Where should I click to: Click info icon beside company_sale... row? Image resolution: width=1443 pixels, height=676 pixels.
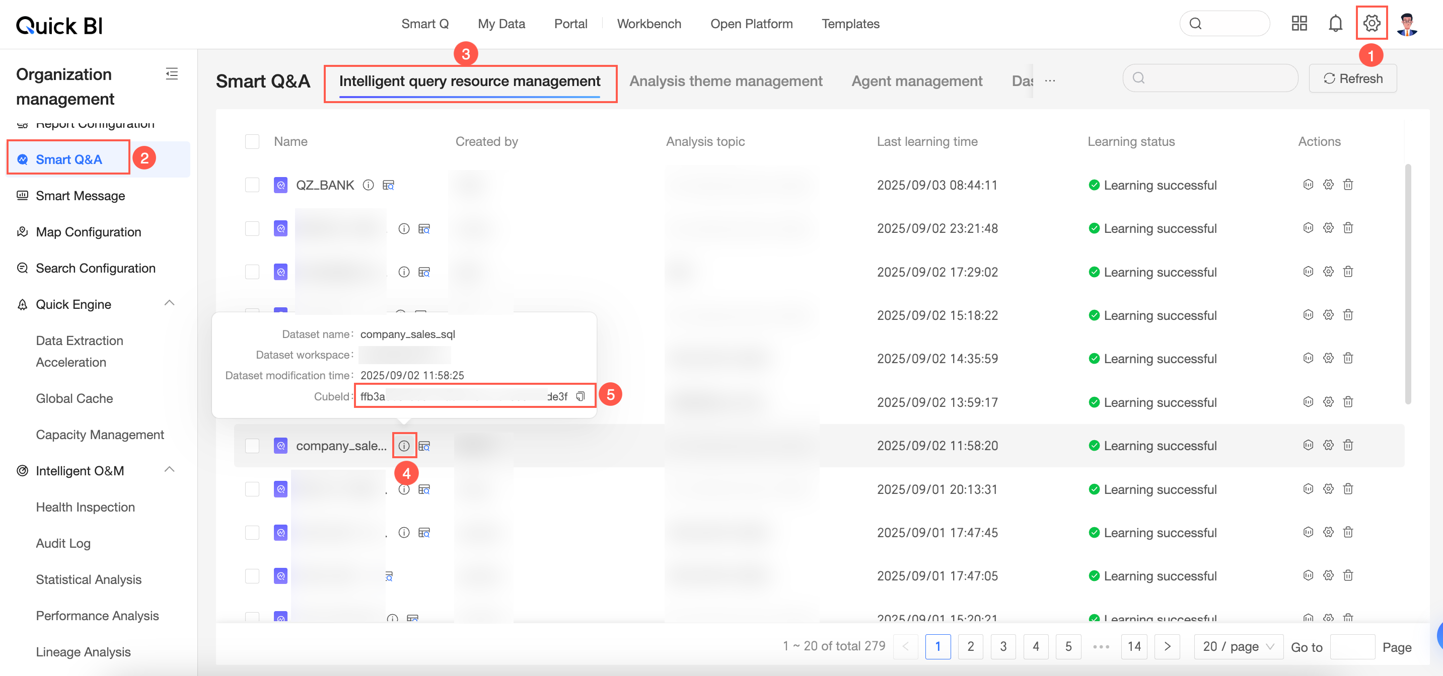[404, 446]
